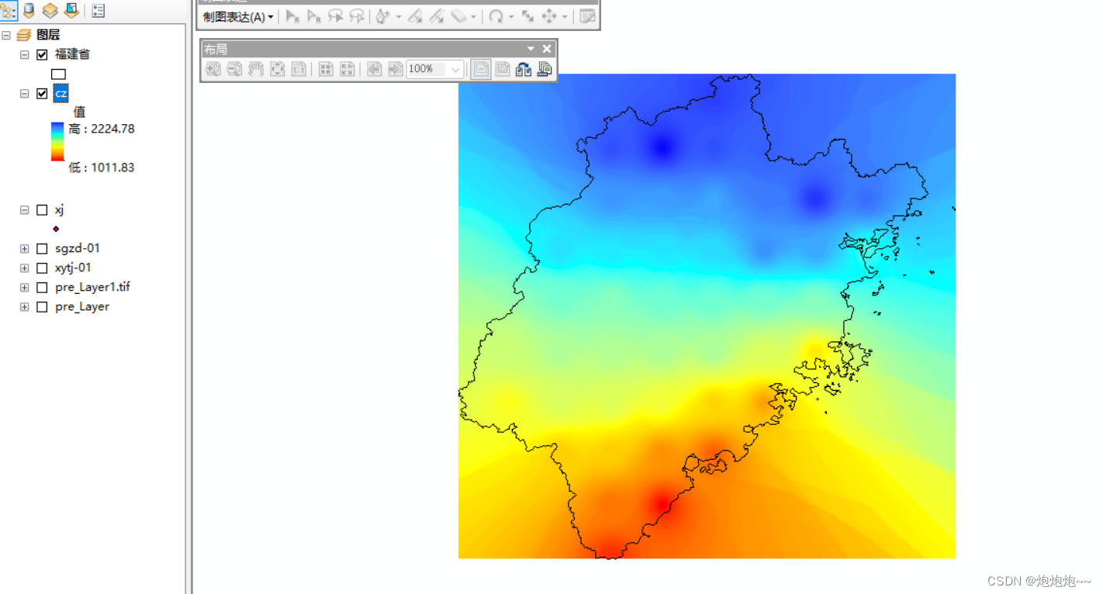Collapse the xj layer legend
This screenshot has width=1103, height=594.
coord(24,209)
